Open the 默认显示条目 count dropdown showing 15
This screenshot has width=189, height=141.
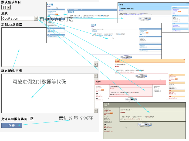tap(6, 8)
